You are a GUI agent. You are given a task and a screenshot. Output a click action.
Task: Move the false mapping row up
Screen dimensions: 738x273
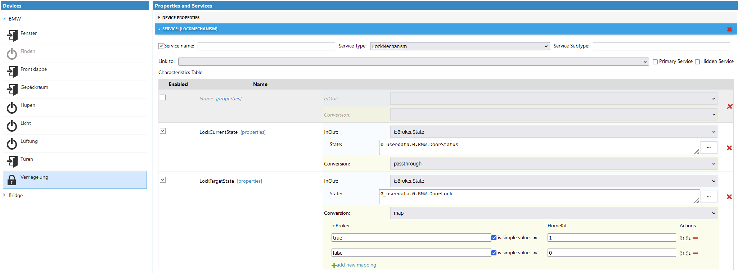[682, 254]
